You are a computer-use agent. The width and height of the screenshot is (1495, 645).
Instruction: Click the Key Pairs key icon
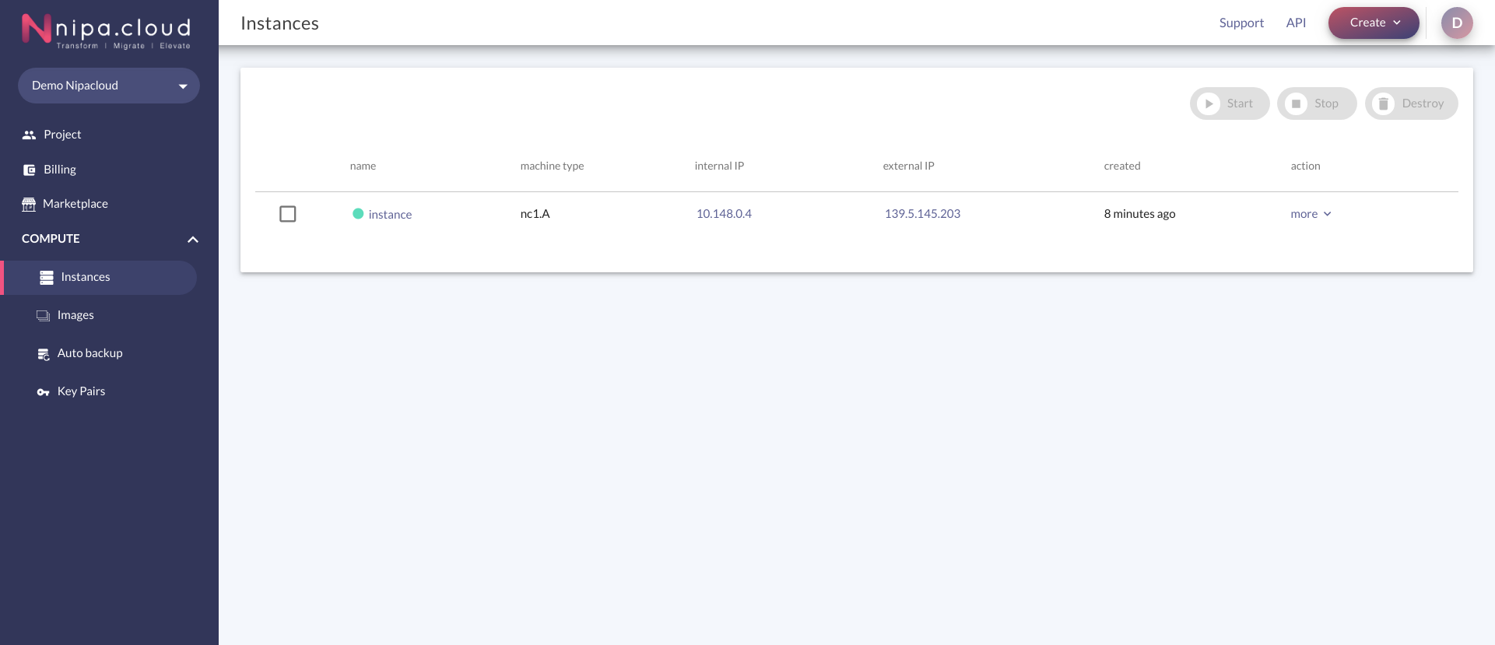(x=44, y=392)
